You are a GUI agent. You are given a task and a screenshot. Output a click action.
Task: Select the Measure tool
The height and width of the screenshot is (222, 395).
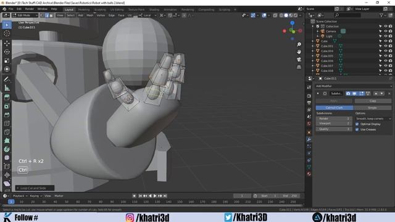(x=7, y=88)
